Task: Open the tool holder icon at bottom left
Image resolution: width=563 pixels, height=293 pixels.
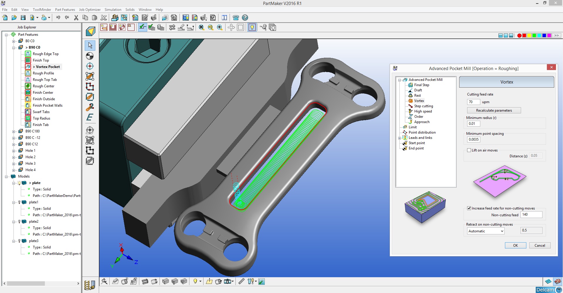Action: (89, 285)
